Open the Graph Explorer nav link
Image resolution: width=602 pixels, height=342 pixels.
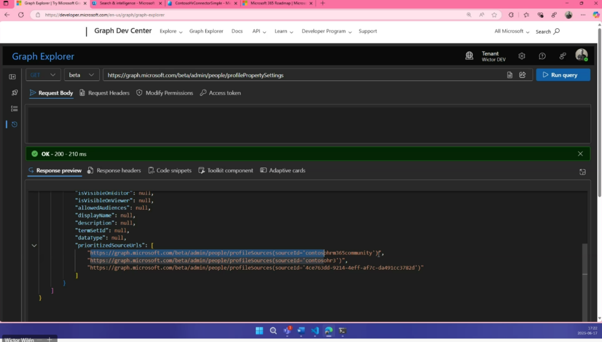(x=206, y=31)
